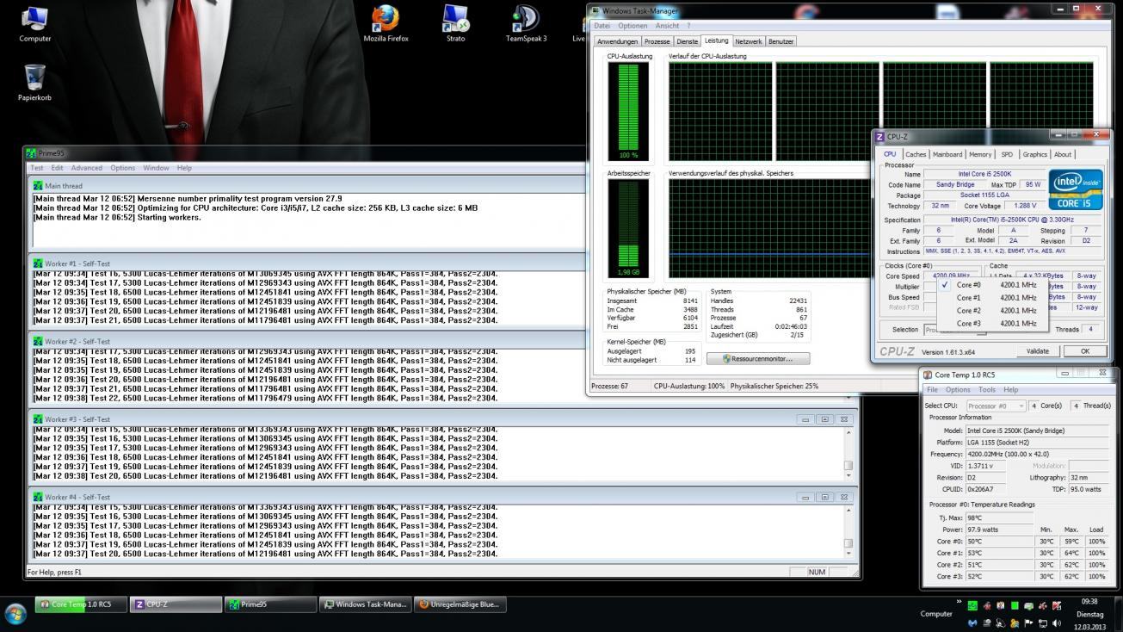Open Core Temp Select CPU dropdown

pyautogui.click(x=995, y=406)
